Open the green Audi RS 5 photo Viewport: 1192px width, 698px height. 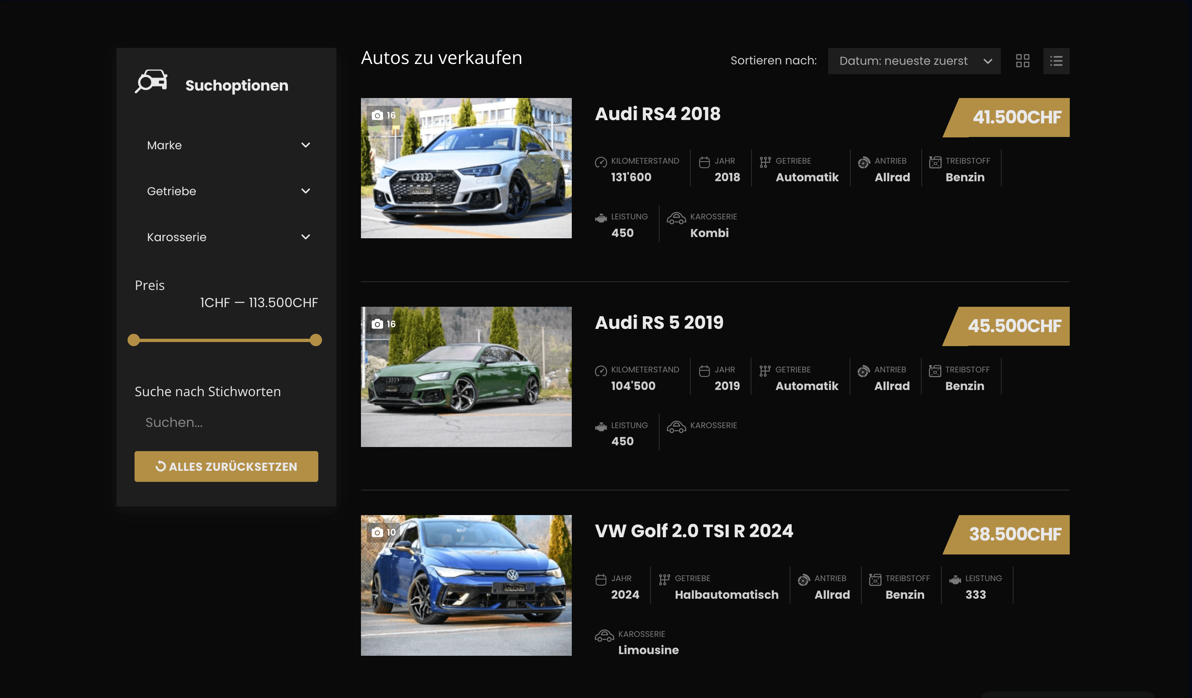(x=466, y=376)
